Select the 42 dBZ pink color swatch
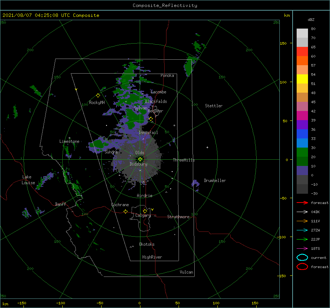330x308 pixels. [302, 106]
